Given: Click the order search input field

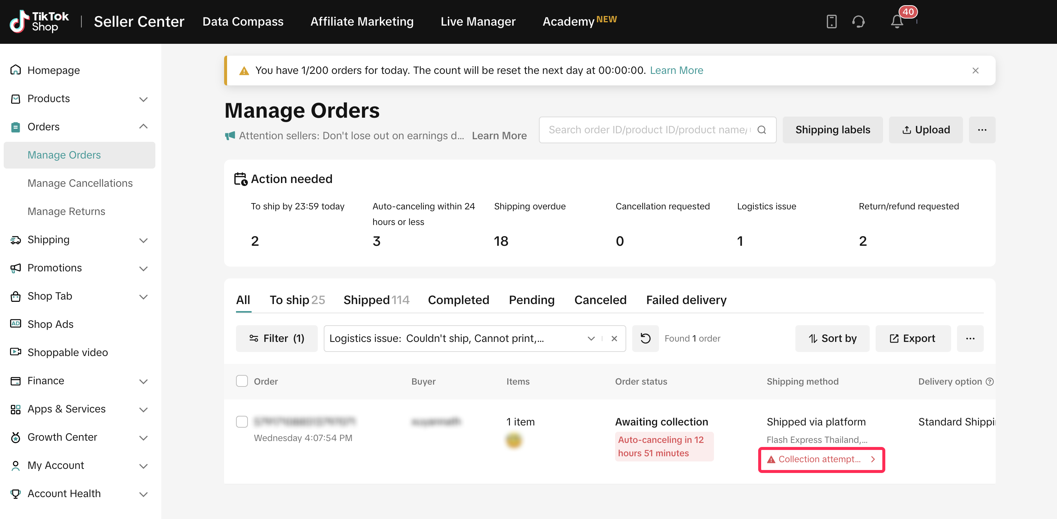Looking at the screenshot, I should [x=648, y=130].
